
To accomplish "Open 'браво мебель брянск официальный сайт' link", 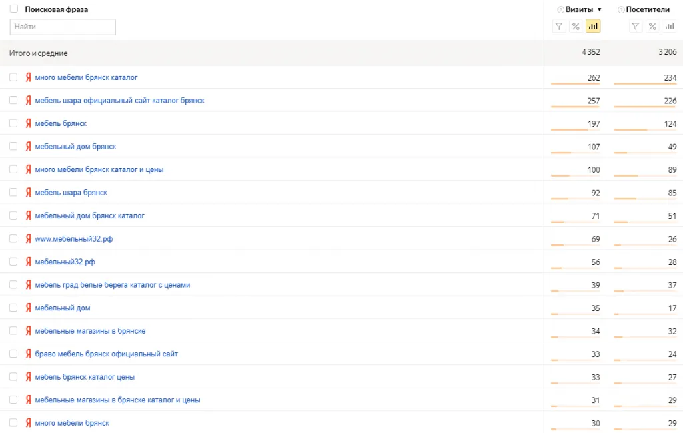I will (106, 354).
